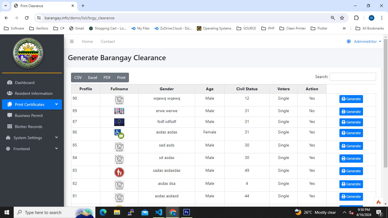Export the table to PDF
388x218 pixels.
coord(107,77)
